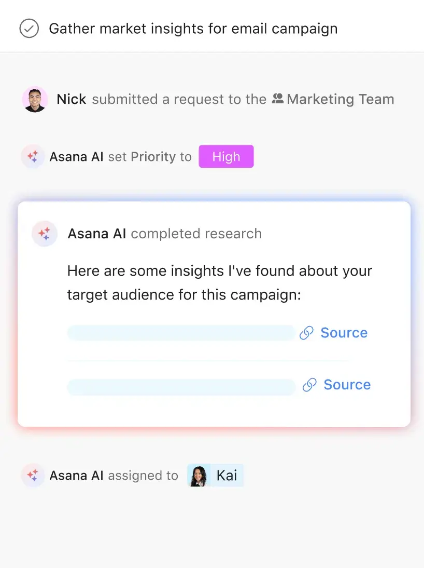The height and width of the screenshot is (568, 424).
Task: Click the chain-link icon of the first Source
Action: click(307, 333)
